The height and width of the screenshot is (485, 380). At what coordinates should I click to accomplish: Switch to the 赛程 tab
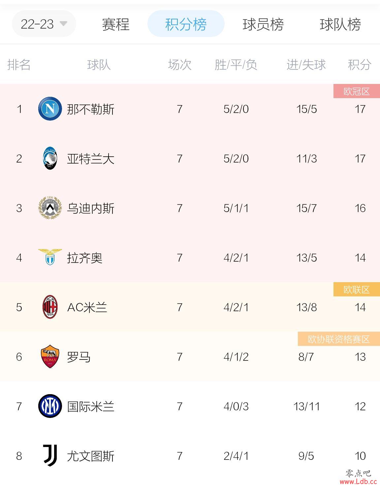point(116,24)
